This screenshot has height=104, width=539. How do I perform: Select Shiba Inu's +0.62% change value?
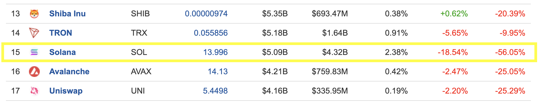454,14
